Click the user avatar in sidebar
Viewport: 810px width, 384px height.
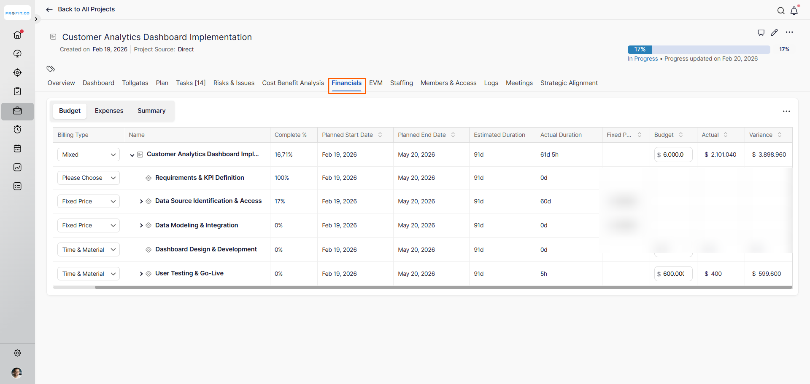(x=17, y=373)
